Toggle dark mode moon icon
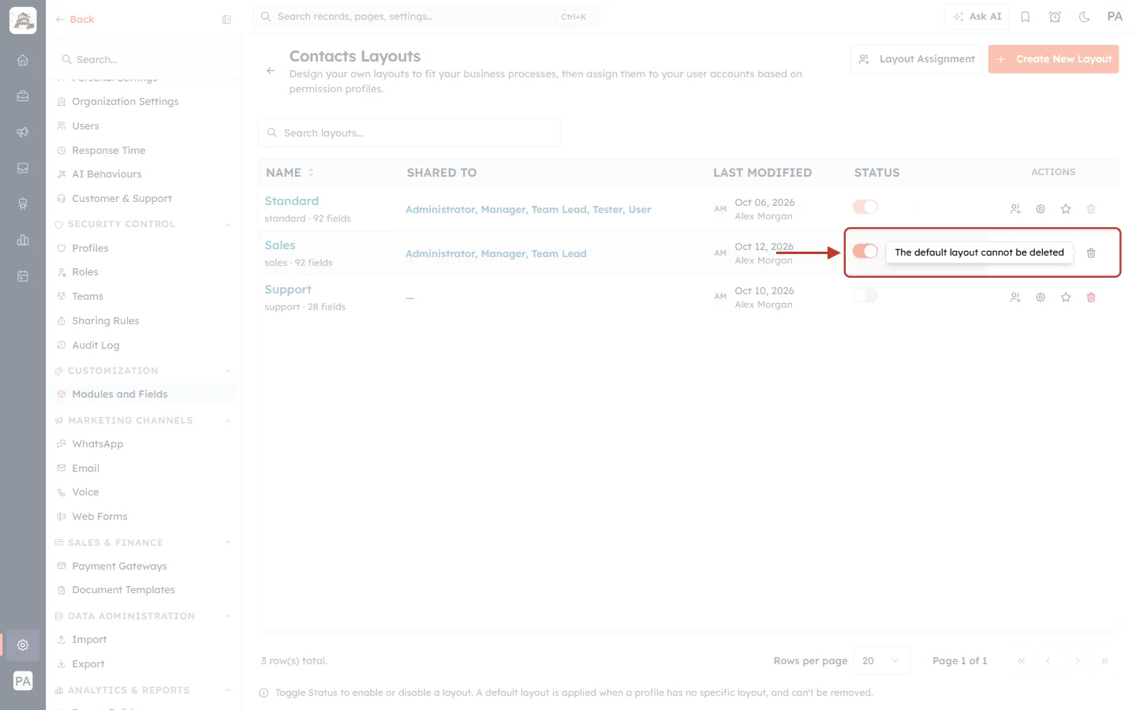 1085,17
